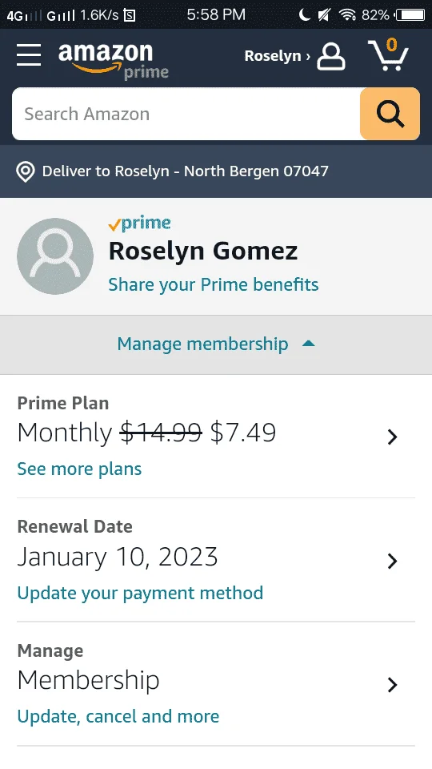Click Update, cancel and more link

pos(118,716)
